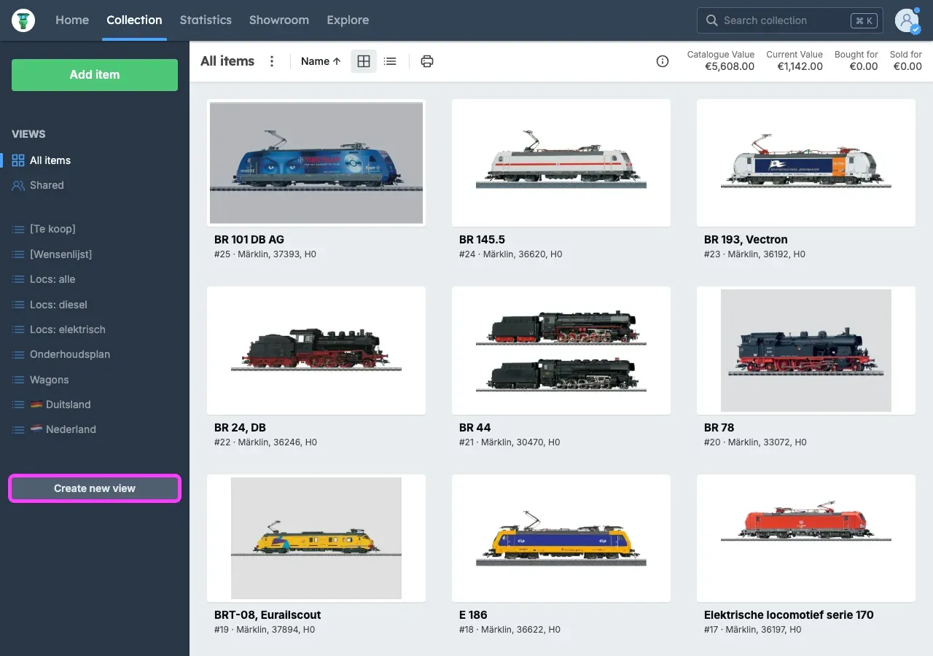Switch to list view layout
This screenshot has width=933, height=656.
(x=390, y=61)
